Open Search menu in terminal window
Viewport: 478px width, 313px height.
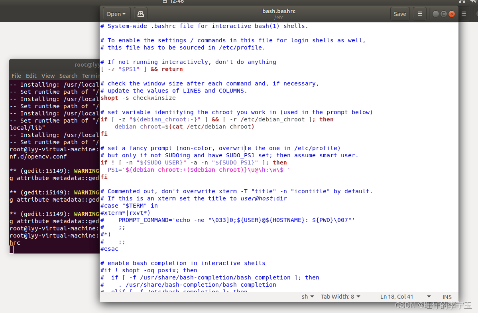pyautogui.click(x=68, y=76)
